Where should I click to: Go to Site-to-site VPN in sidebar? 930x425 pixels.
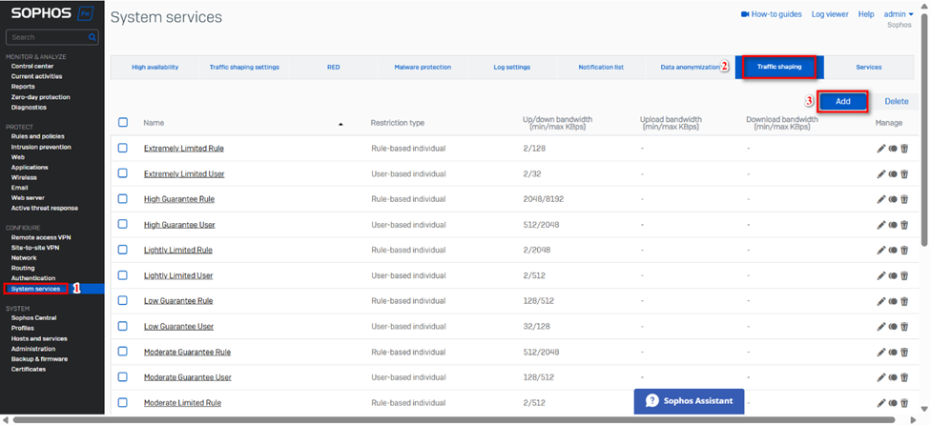coord(34,248)
